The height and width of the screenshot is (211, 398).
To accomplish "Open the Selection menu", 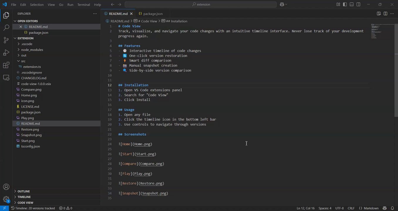I will (37, 5).
